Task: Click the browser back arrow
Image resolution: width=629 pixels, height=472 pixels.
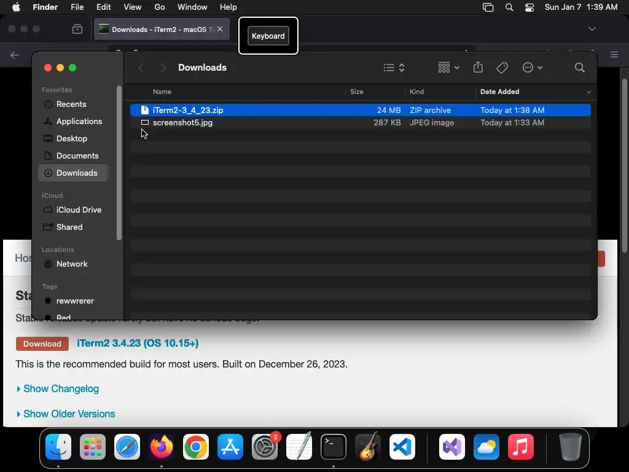Action: (x=15, y=55)
